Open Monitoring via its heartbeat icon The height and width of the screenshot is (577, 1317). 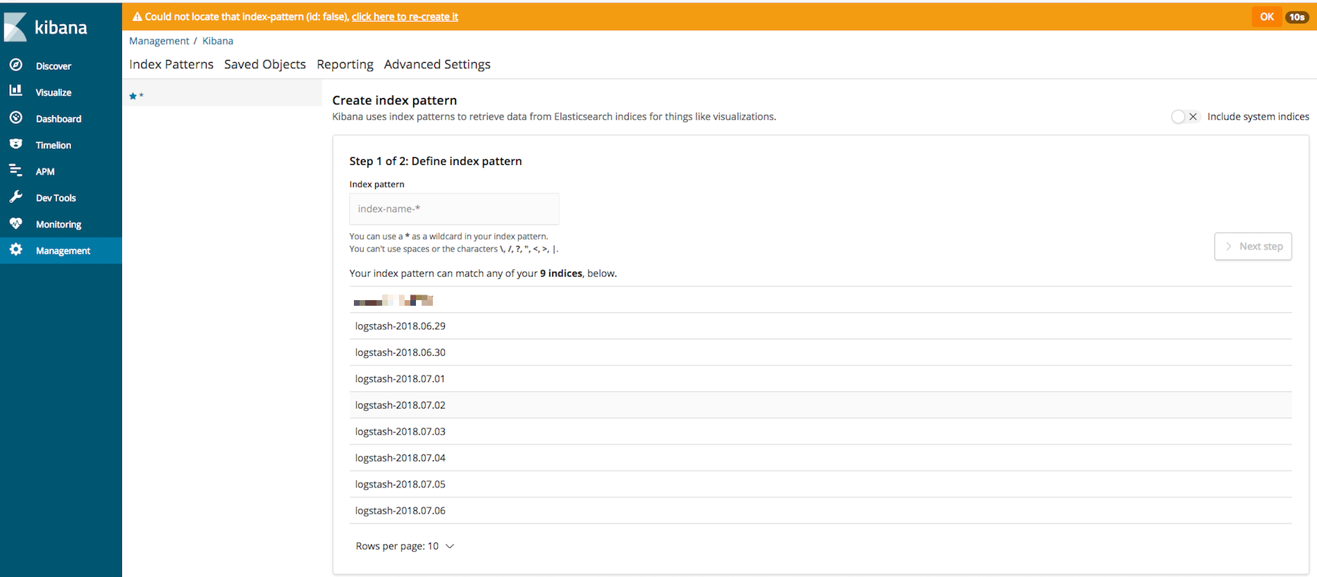[16, 223]
